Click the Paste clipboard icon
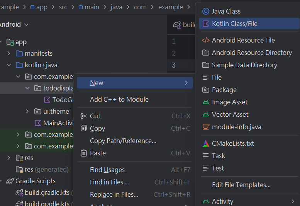Screen dimensions: 300x206 coord(84,153)
